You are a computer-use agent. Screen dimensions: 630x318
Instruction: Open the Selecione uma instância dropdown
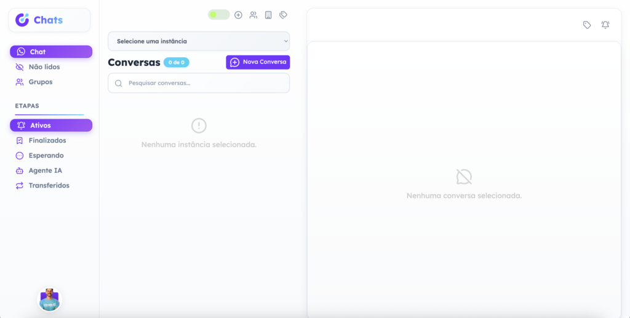click(x=199, y=41)
